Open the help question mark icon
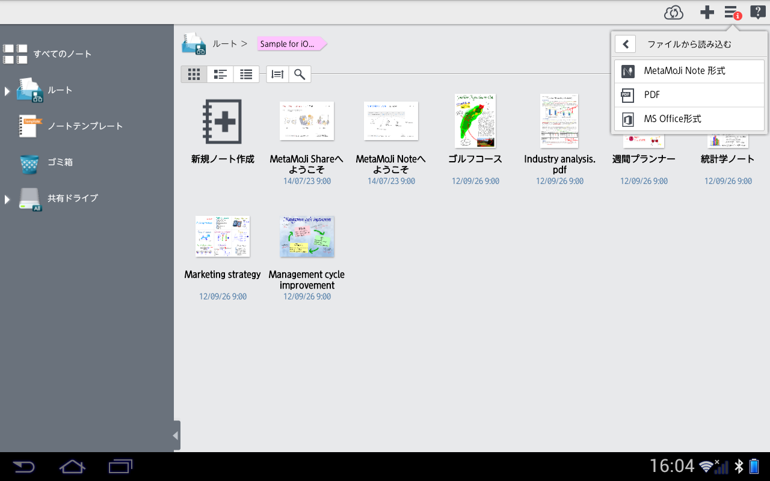Screen dimensions: 770x481 757,12
